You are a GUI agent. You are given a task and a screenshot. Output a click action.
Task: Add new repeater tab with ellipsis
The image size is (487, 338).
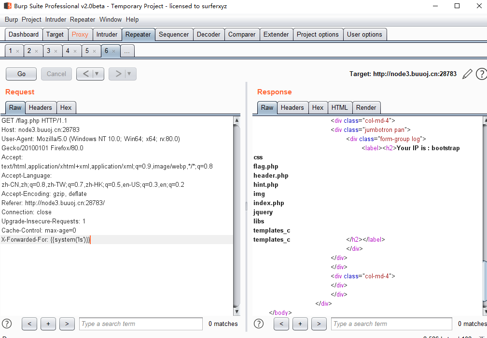click(x=127, y=51)
